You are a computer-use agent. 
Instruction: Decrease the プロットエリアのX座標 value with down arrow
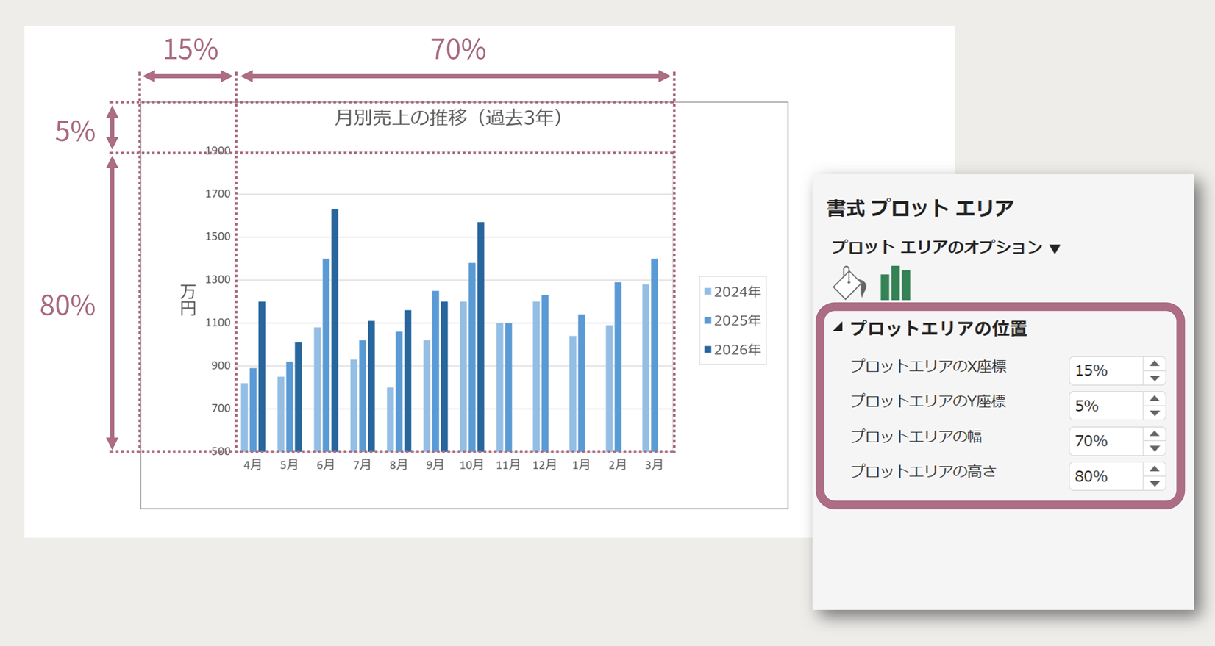tap(1155, 378)
